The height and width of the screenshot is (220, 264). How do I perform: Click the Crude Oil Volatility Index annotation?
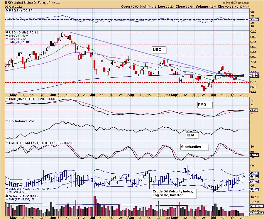tap(174, 193)
